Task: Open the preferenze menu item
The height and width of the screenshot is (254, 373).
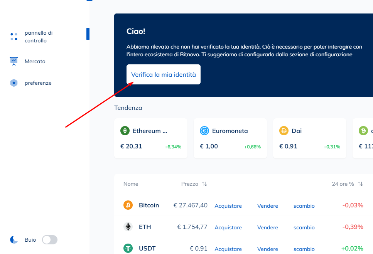Action: pyautogui.click(x=38, y=83)
